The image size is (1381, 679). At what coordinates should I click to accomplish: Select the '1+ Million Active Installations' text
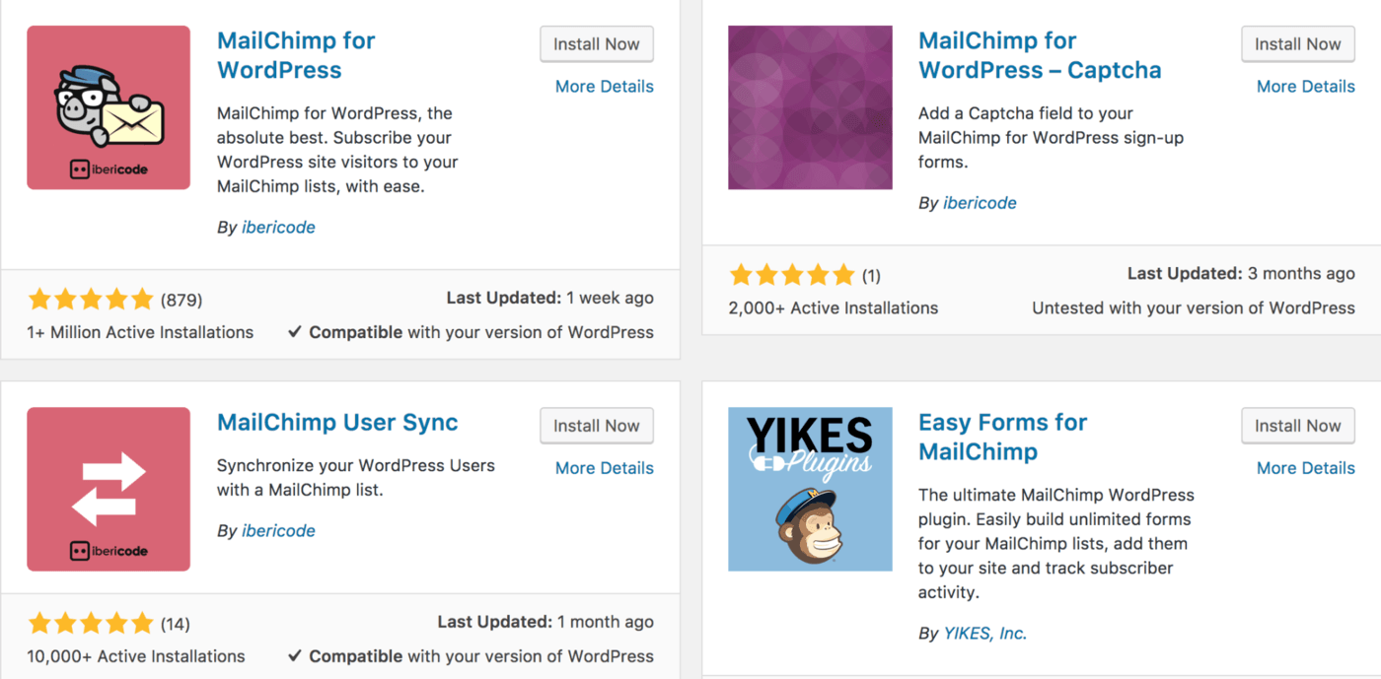tap(140, 332)
